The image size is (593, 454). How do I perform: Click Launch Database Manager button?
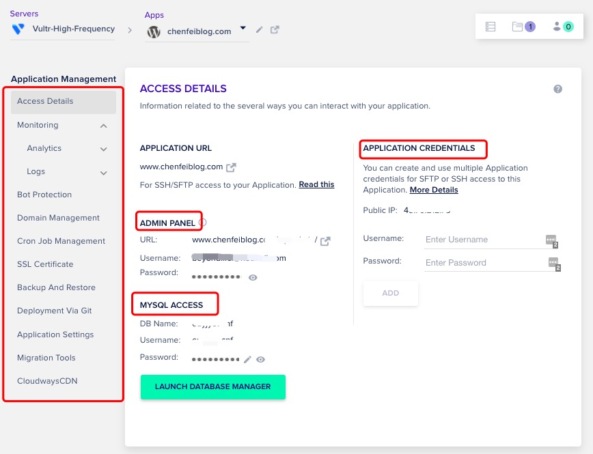pyautogui.click(x=213, y=386)
